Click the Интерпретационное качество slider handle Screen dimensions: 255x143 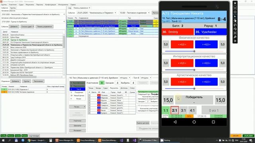pos(194,70)
